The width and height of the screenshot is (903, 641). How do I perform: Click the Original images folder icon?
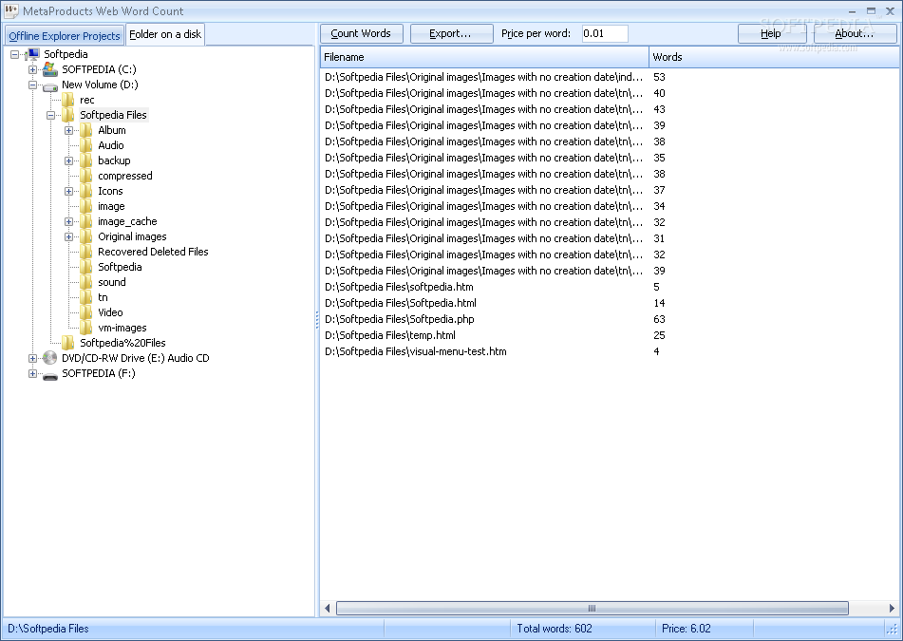pyautogui.click(x=85, y=236)
